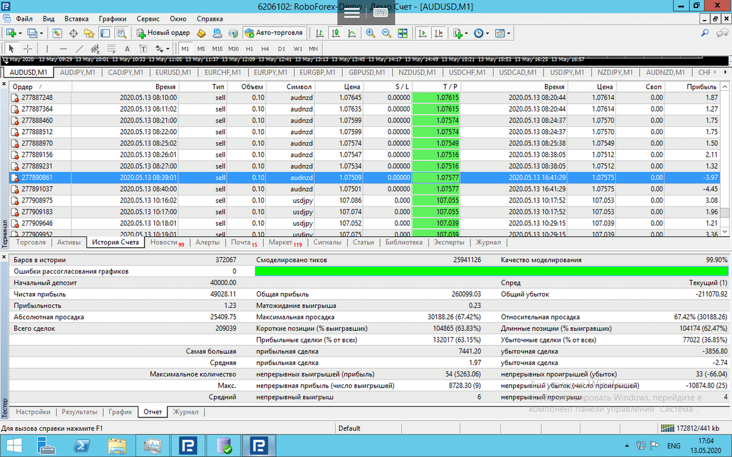Click the signals broadcast icon in toolbar
This screenshot has width=732, height=457.
coord(233,33)
